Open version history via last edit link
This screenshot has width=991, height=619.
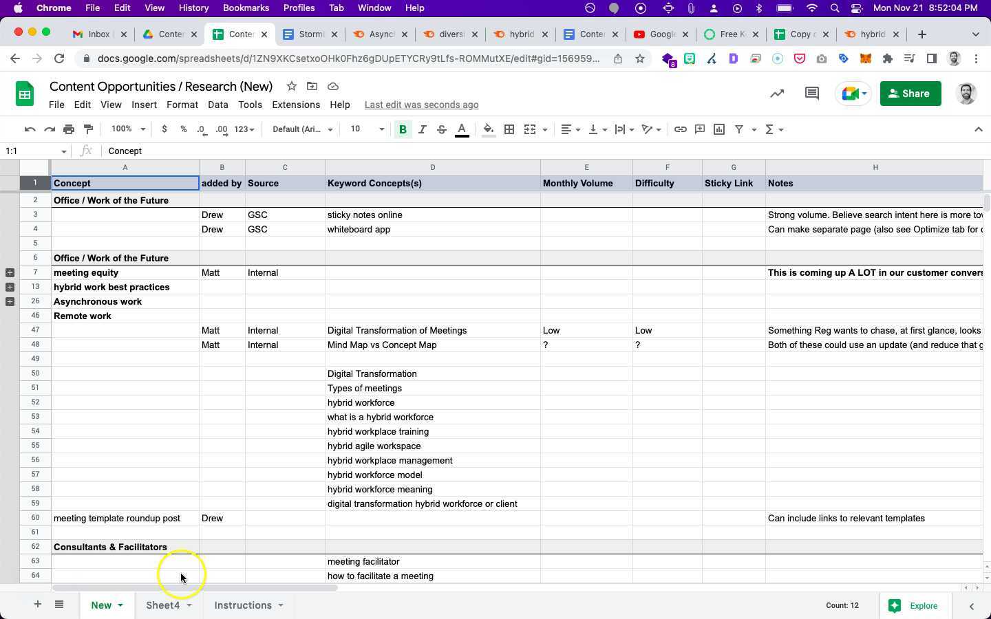(x=421, y=105)
